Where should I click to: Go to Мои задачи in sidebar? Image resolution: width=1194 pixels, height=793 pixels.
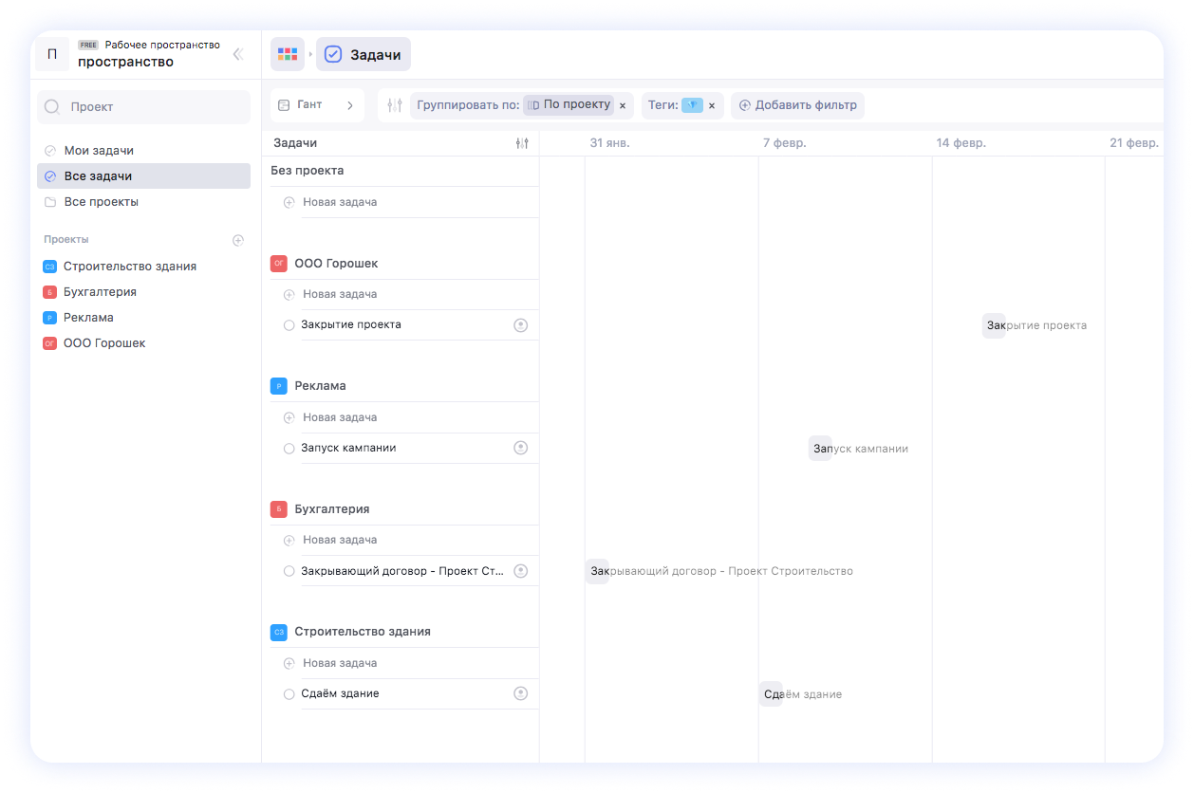click(98, 151)
